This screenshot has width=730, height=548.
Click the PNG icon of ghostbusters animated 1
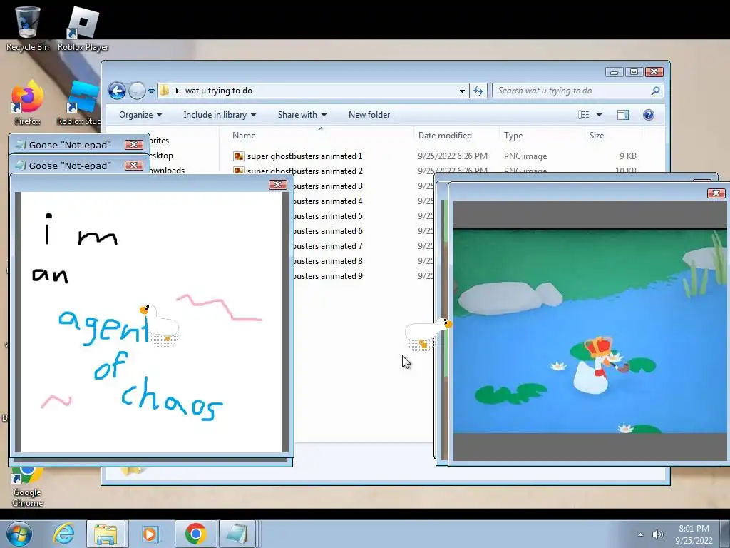(x=238, y=156)
